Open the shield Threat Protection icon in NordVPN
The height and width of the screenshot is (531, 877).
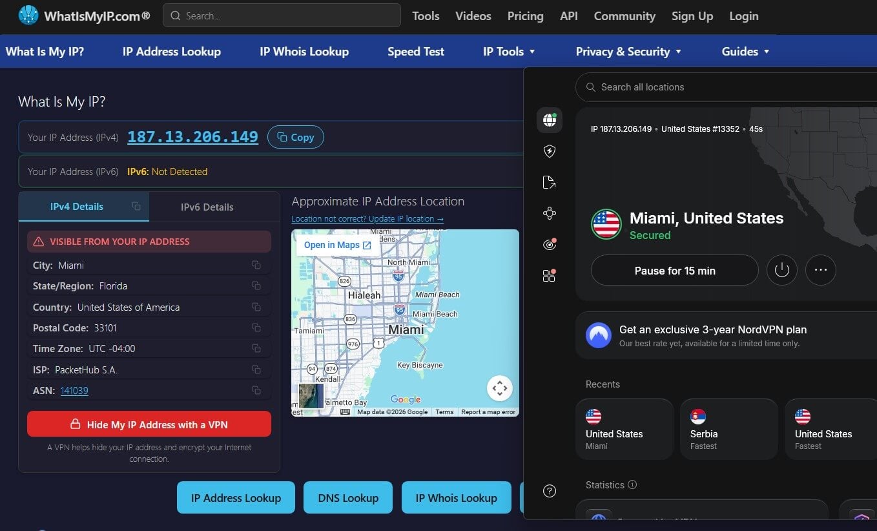(x=550, y=151)
